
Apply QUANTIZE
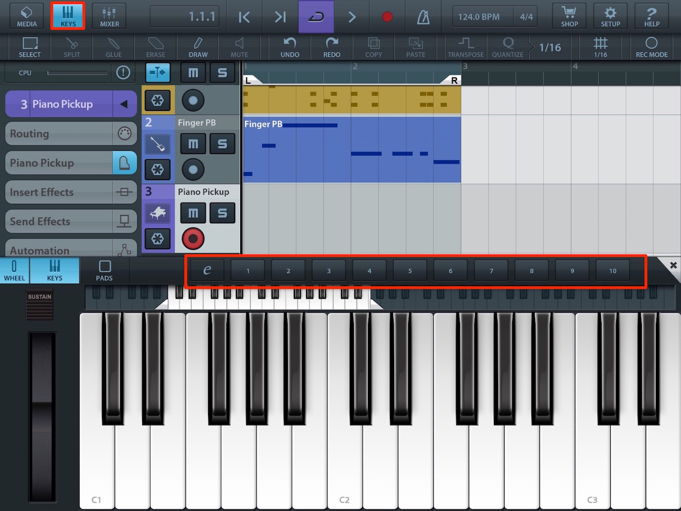click(507, 47)
